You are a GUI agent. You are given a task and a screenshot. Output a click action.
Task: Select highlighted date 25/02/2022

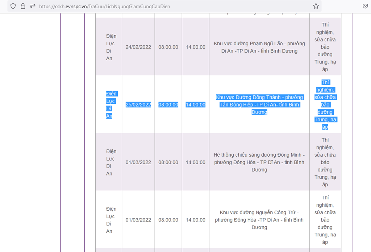[x=138, y=105]
